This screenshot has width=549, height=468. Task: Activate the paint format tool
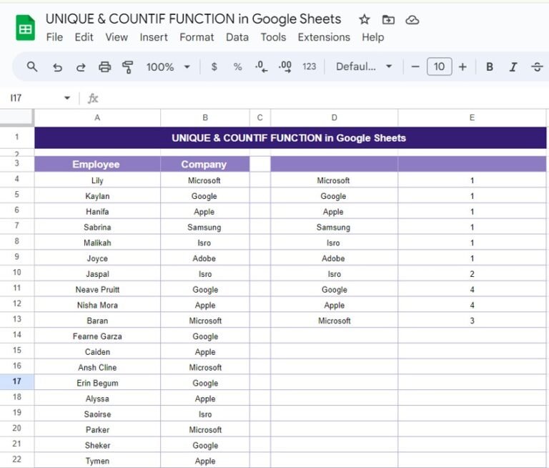click(x=128, y=67)
